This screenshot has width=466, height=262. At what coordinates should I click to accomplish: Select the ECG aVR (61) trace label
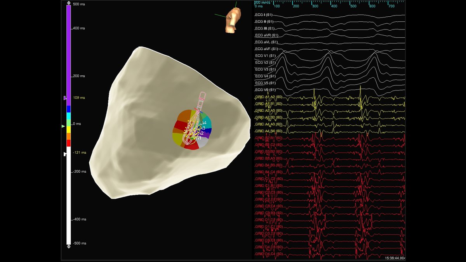pyautogui.click(x=266, y=35)
